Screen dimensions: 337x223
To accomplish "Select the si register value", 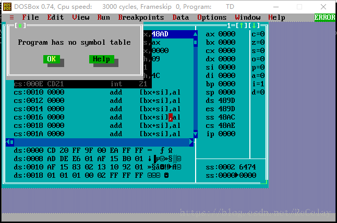I will coord(227,67).
